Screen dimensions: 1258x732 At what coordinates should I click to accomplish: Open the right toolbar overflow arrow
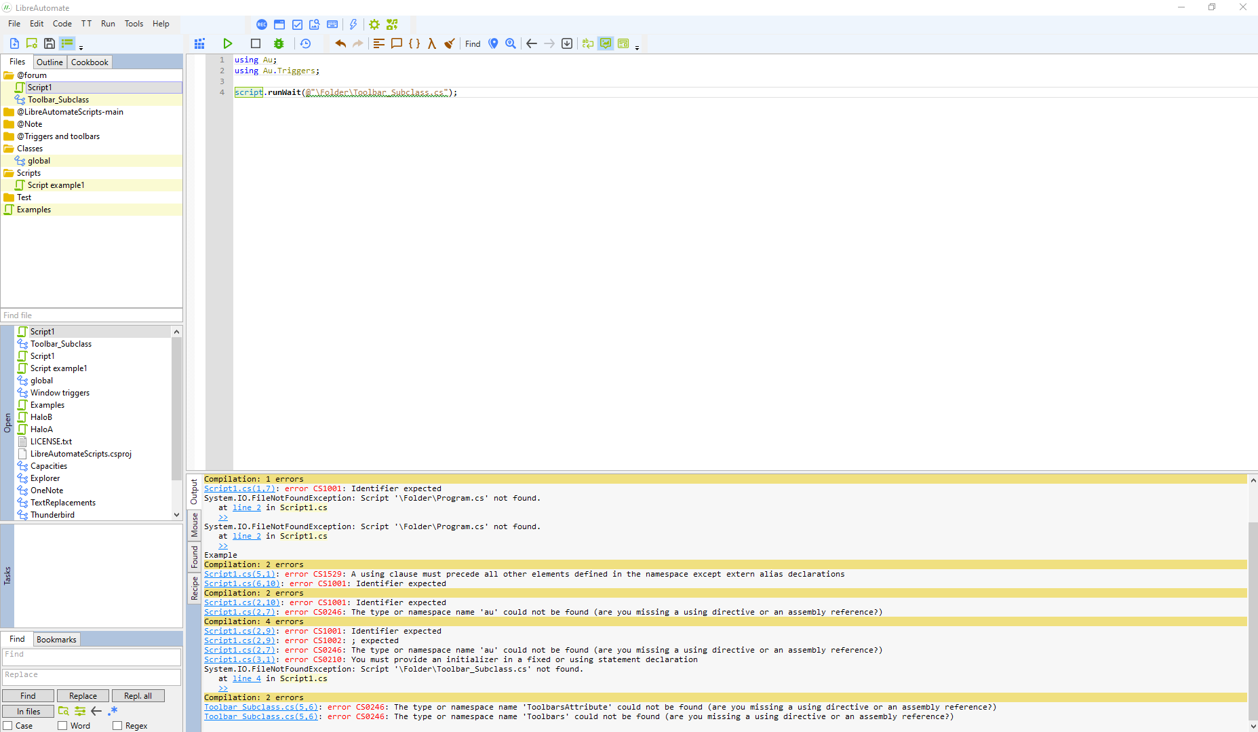tap(637, 47)
